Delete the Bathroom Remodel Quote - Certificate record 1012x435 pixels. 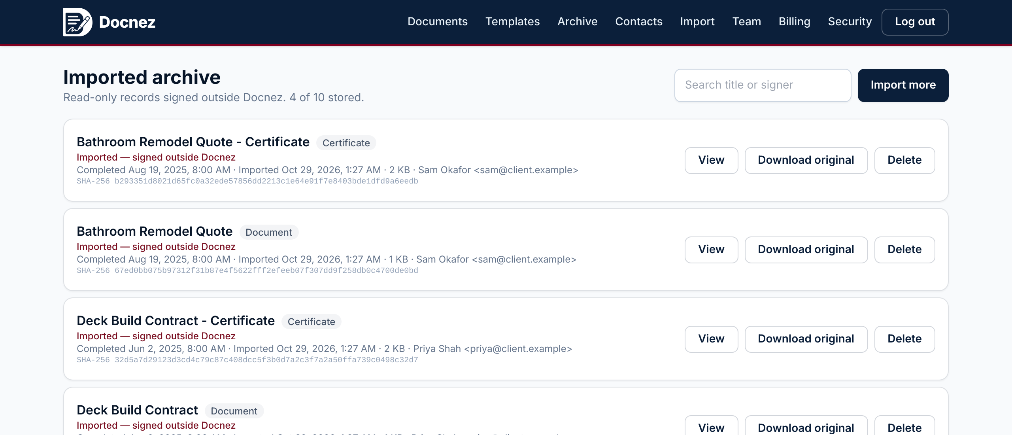(904, 161)
